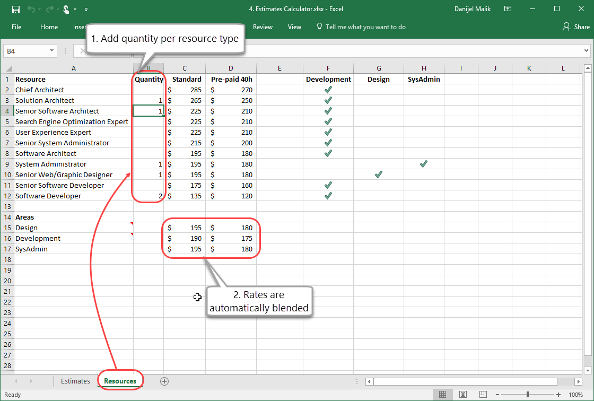Screen dimensions: 594x401
Task: Click the SysAdmin checkmark for System Administrator
Action: coord(423,164)
